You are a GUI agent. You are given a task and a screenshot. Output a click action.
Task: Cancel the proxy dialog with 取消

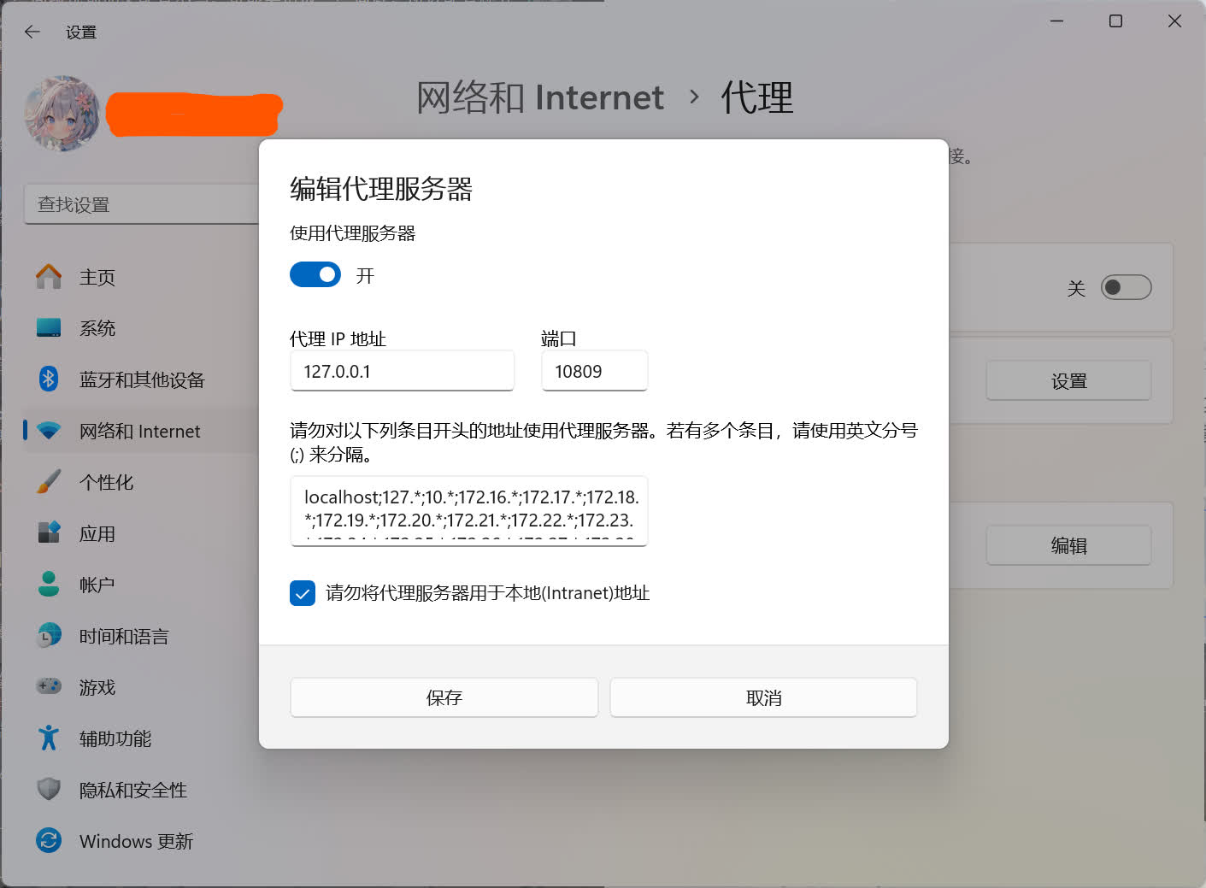(x=762, y=697)
